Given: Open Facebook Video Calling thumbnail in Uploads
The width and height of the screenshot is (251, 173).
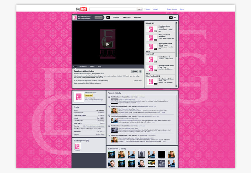Looking at the screenshot, I should [152, 29].
